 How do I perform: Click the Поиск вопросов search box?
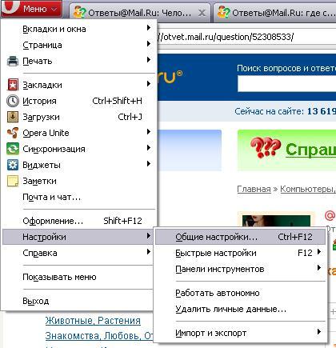coord(286,84)
